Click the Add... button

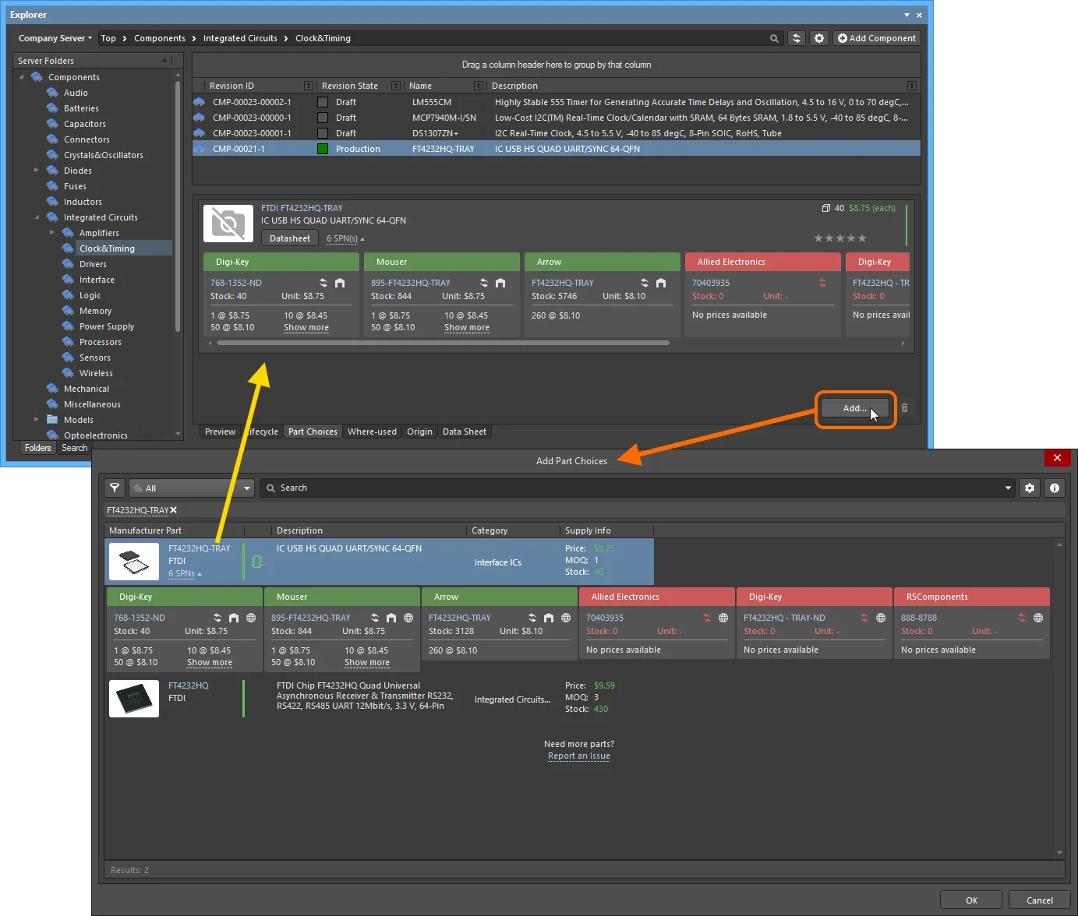coord(855,408)
